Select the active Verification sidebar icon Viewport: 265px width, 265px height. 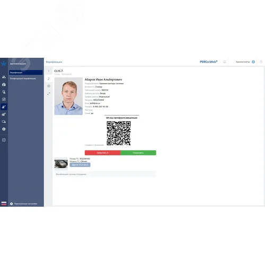pyautogui.click(x=4, y=107)
